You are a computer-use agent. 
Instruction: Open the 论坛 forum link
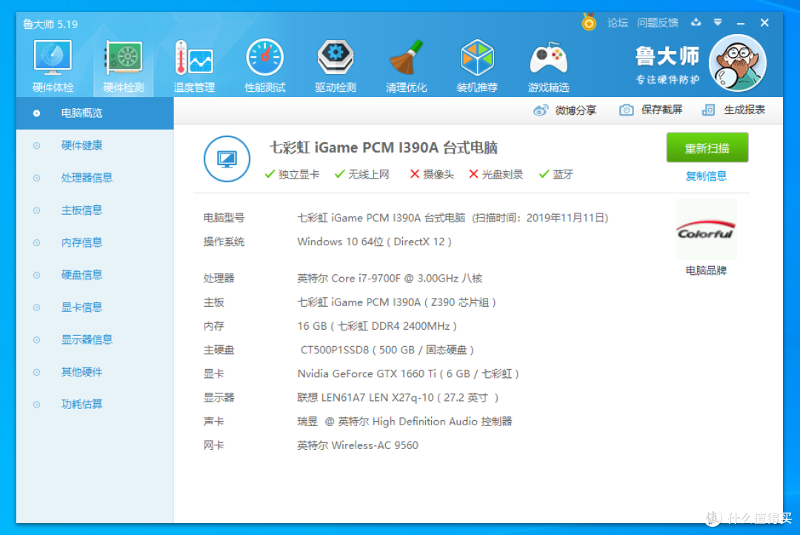[617, 22]
